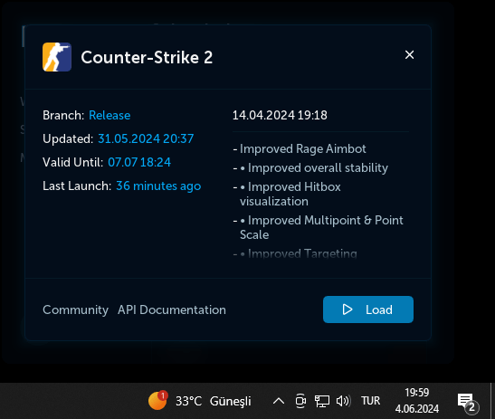Select the Release branch value
Image resolution: width=495 pixels, height=419 pixels.
coord(109,115)
